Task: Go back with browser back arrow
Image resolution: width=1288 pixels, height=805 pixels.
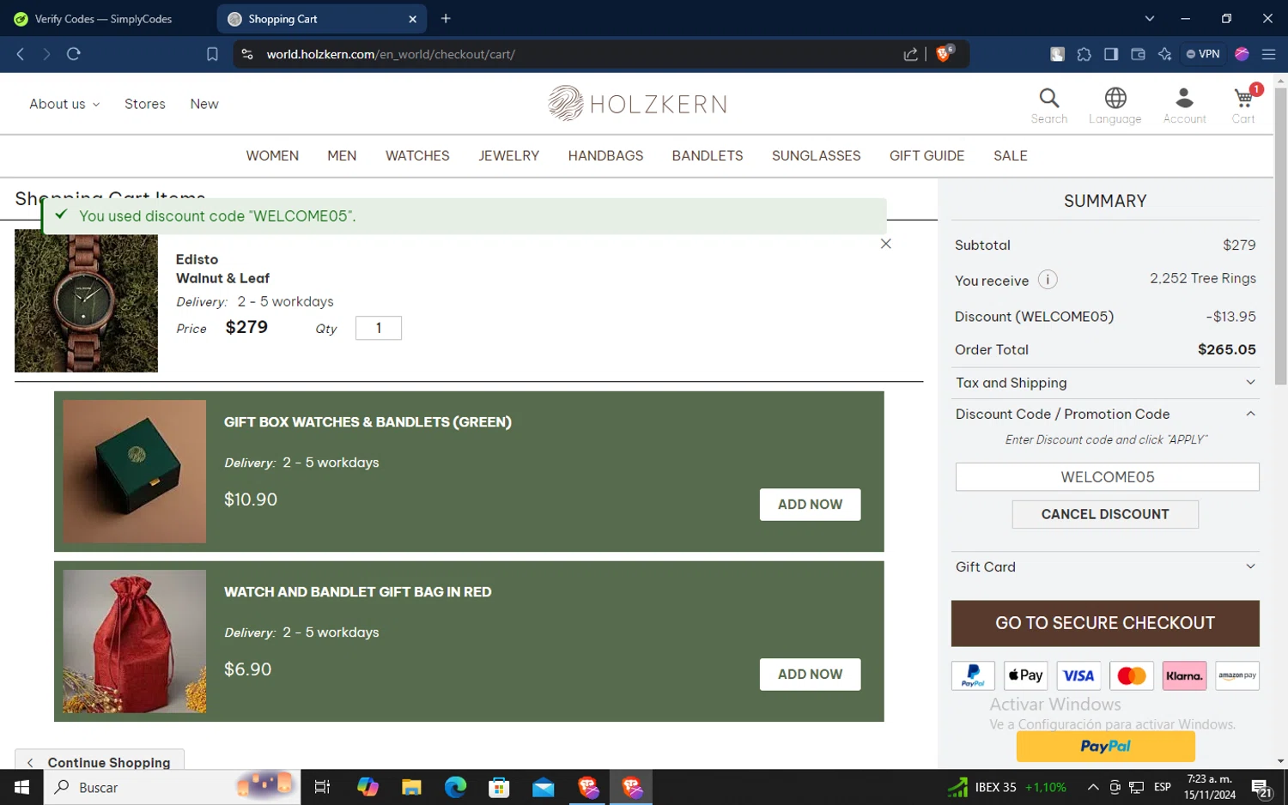Action: point(21,54)
